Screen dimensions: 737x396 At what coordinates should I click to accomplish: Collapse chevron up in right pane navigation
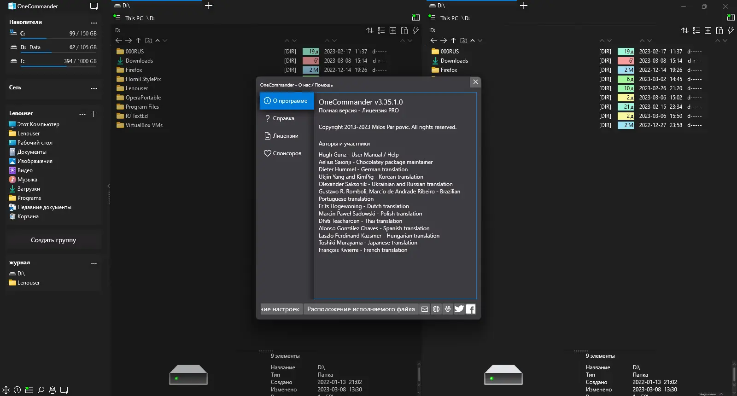473,41
